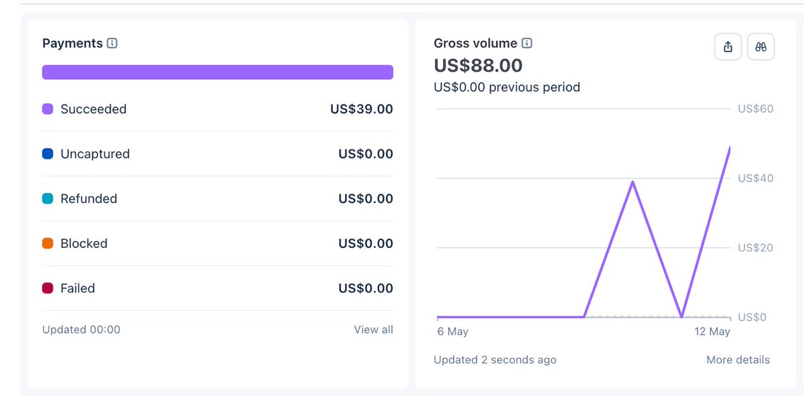The width and height of the screenshot is (804, 396).
Task: Click the binoculars explore icon
Action: [760, 47]
